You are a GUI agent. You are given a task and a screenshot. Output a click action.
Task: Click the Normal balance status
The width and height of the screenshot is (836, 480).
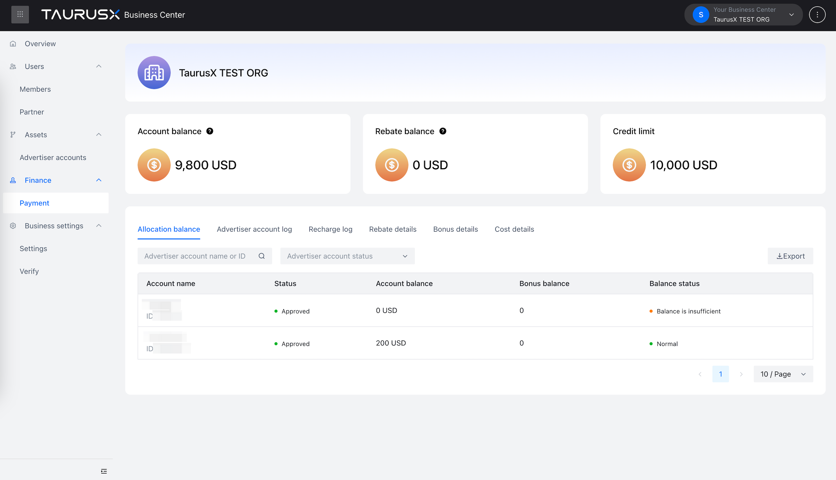(663, 344)
